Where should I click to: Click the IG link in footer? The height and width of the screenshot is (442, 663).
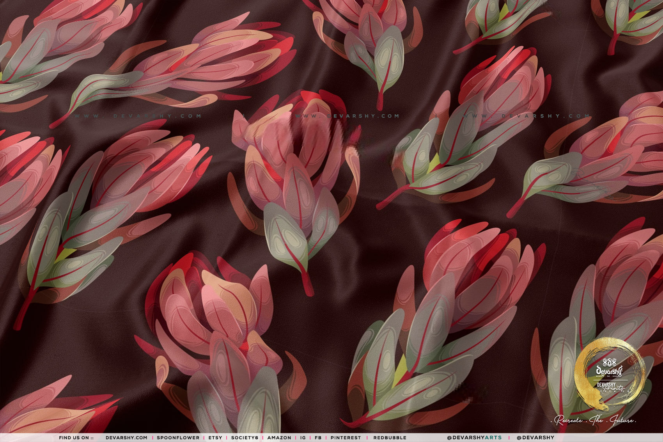tap(303, 438)
